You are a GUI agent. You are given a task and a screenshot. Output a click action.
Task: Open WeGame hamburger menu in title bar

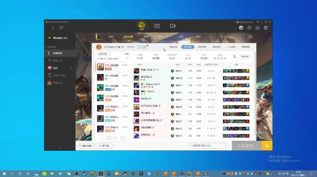[258, 22]
